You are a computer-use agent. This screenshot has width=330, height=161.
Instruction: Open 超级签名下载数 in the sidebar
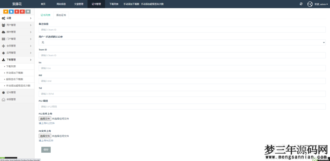coord(15,79)
